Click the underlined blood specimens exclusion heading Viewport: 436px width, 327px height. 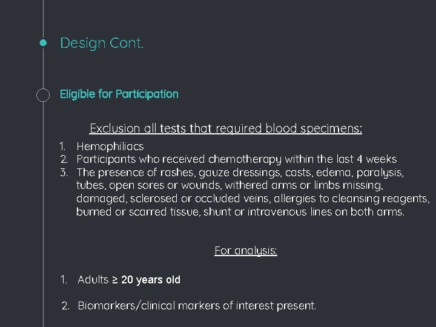pos(226,128)
